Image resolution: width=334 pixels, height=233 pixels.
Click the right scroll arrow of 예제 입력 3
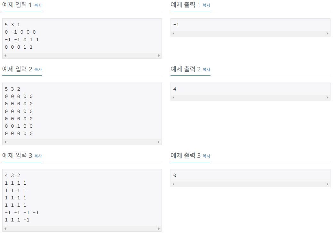click(x=159, y=228)
